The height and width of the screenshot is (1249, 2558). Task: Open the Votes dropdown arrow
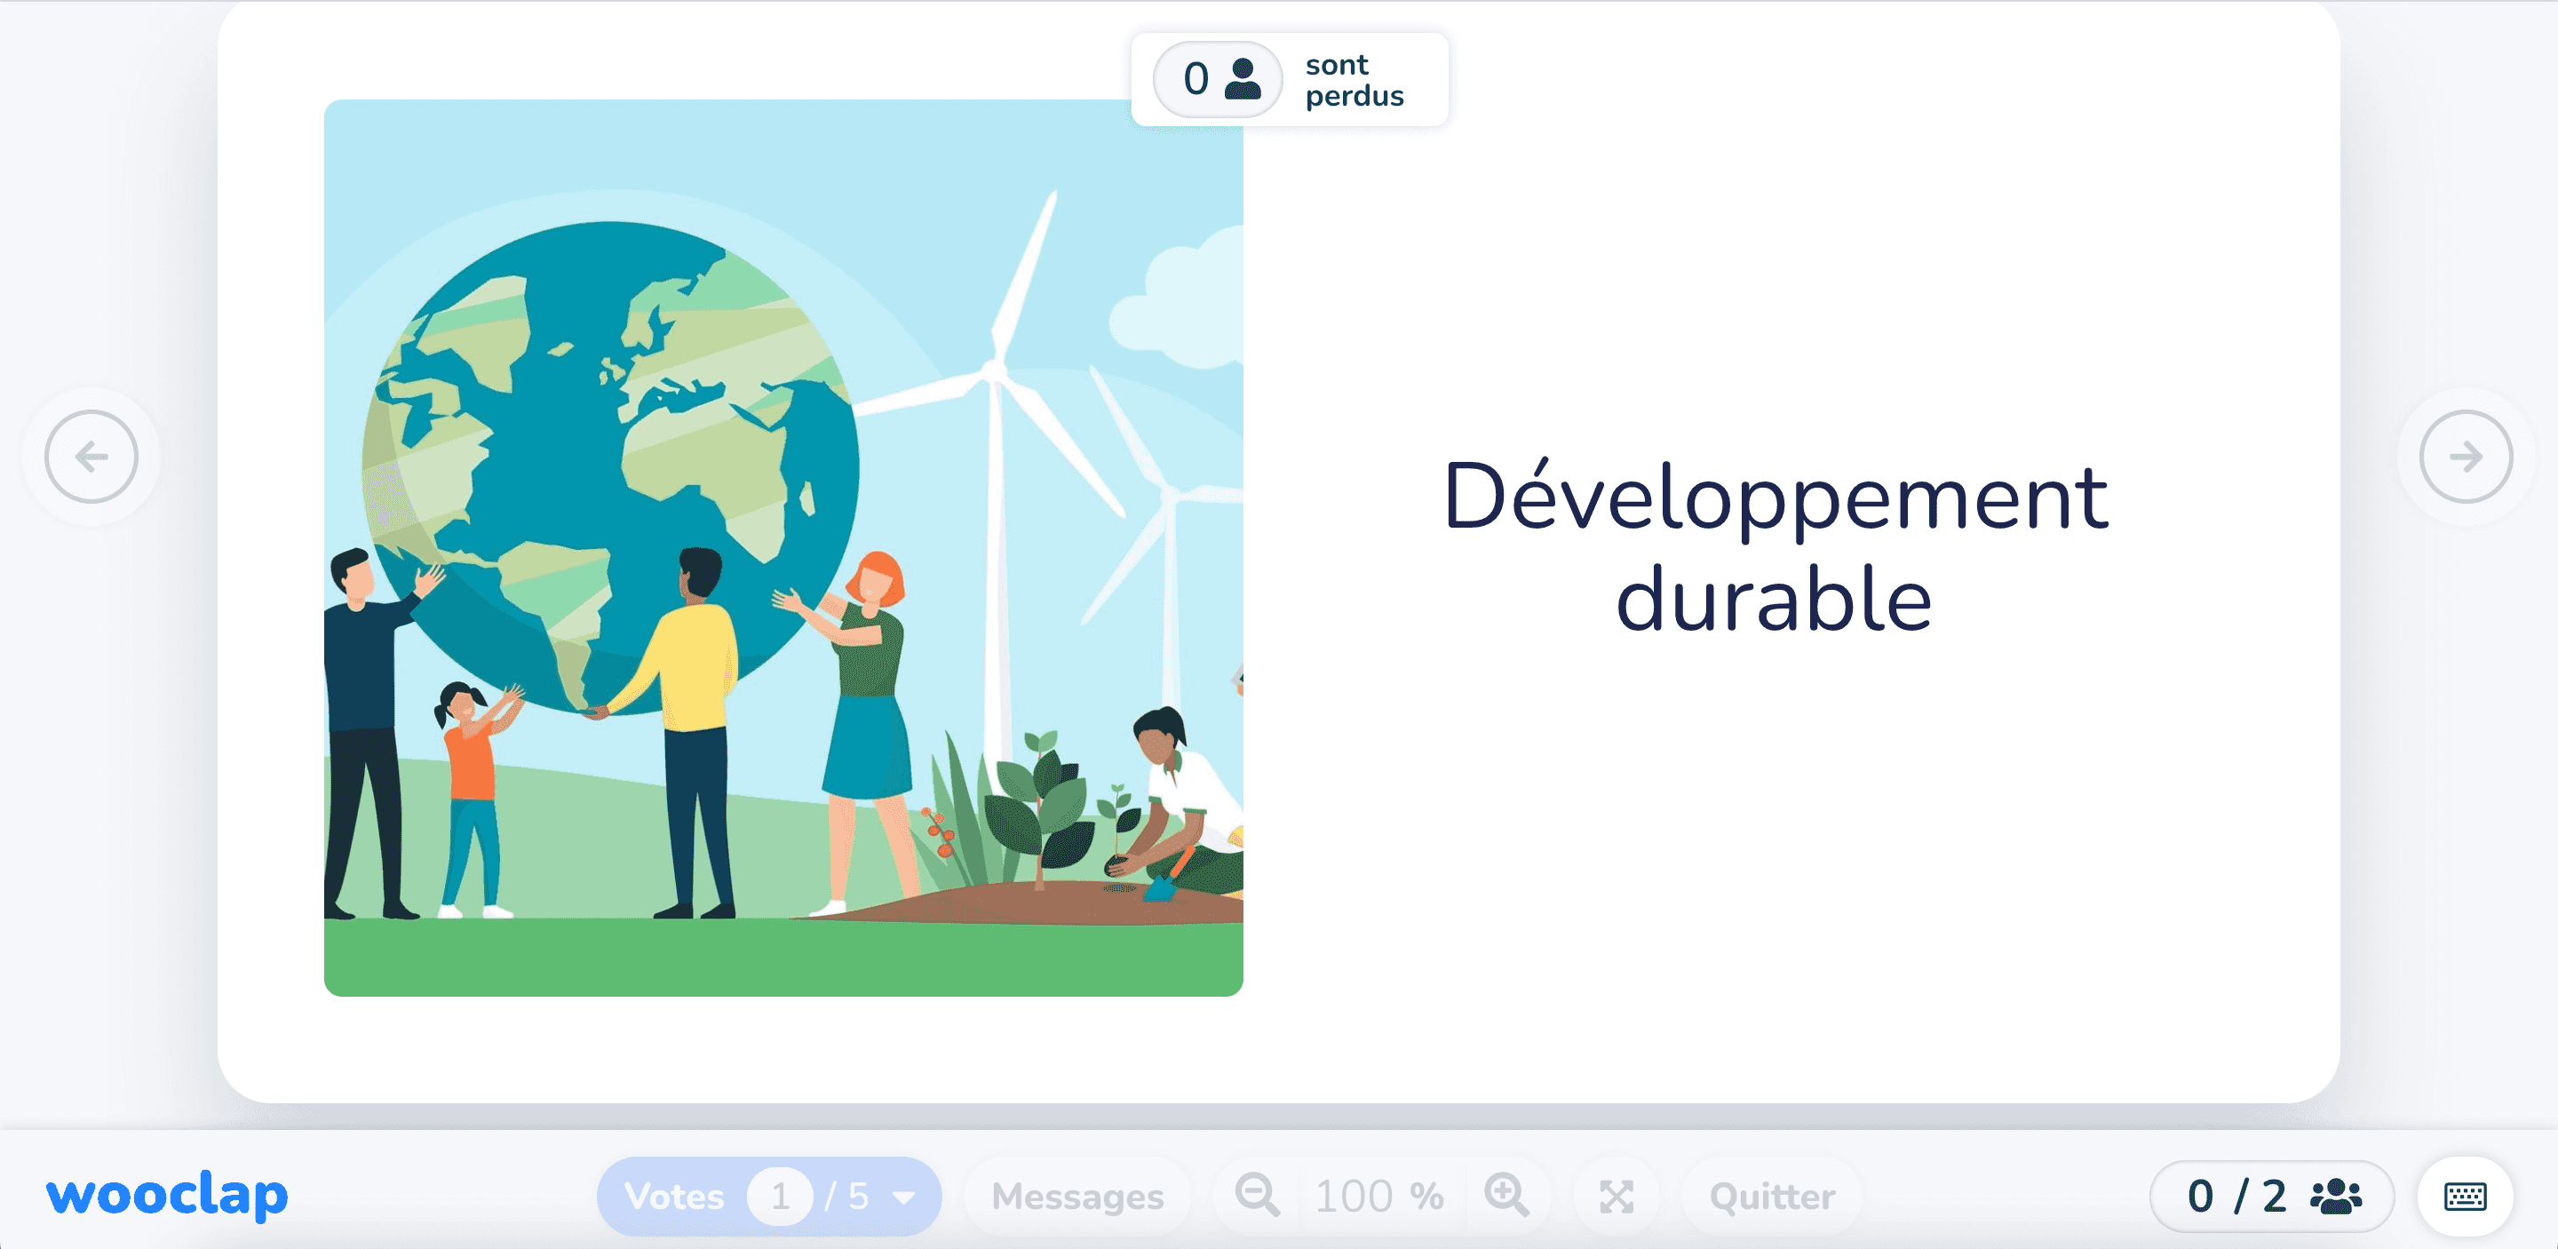click(x=903, y=1197)
